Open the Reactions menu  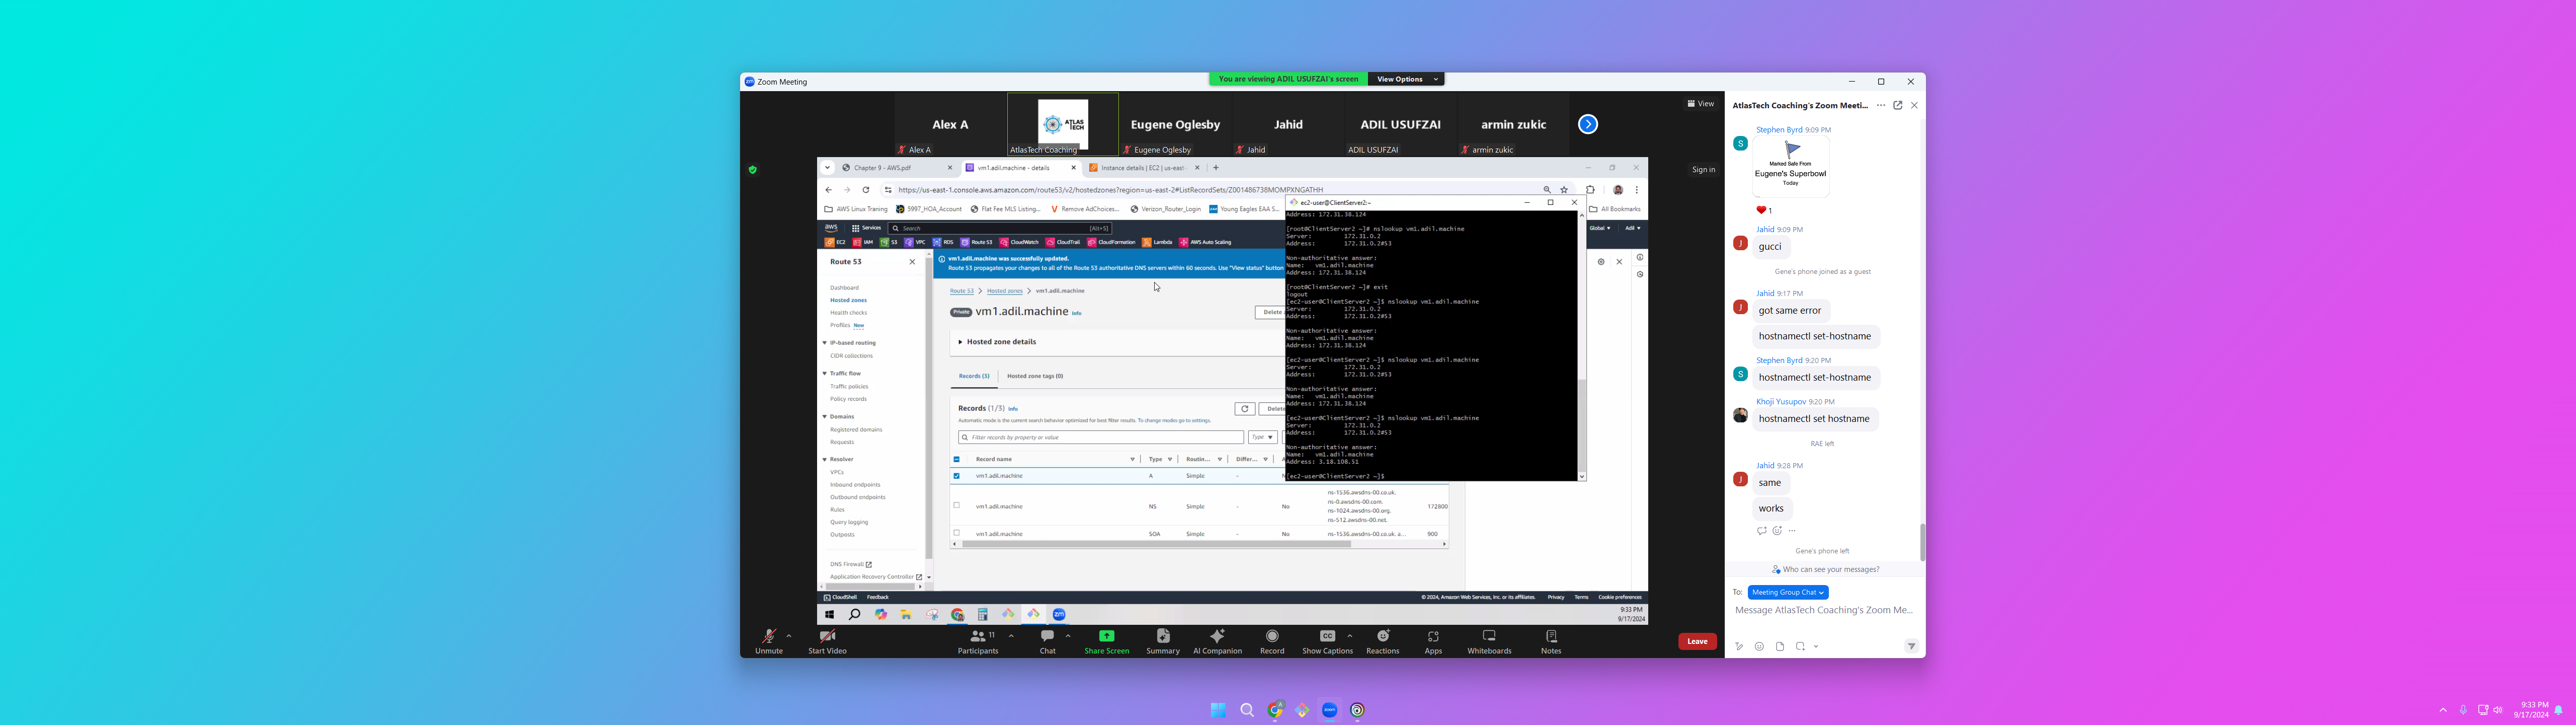pos(1383,637)
